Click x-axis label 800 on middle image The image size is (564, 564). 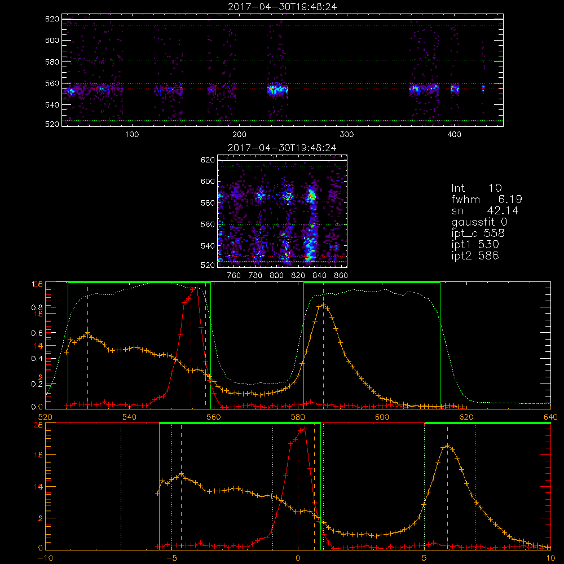276,276
